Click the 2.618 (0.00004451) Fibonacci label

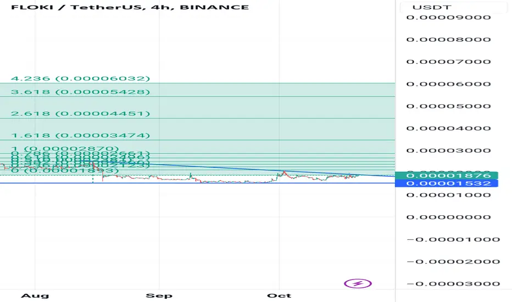(80, 114)
